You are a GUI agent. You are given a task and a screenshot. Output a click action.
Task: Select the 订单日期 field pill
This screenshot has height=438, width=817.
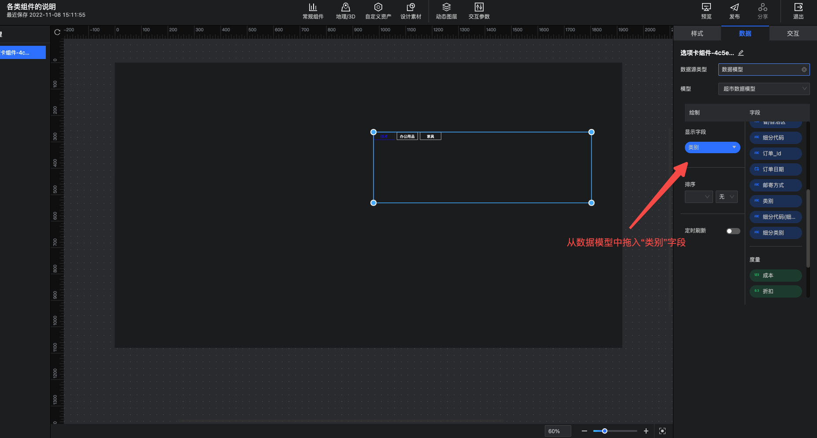775,169
